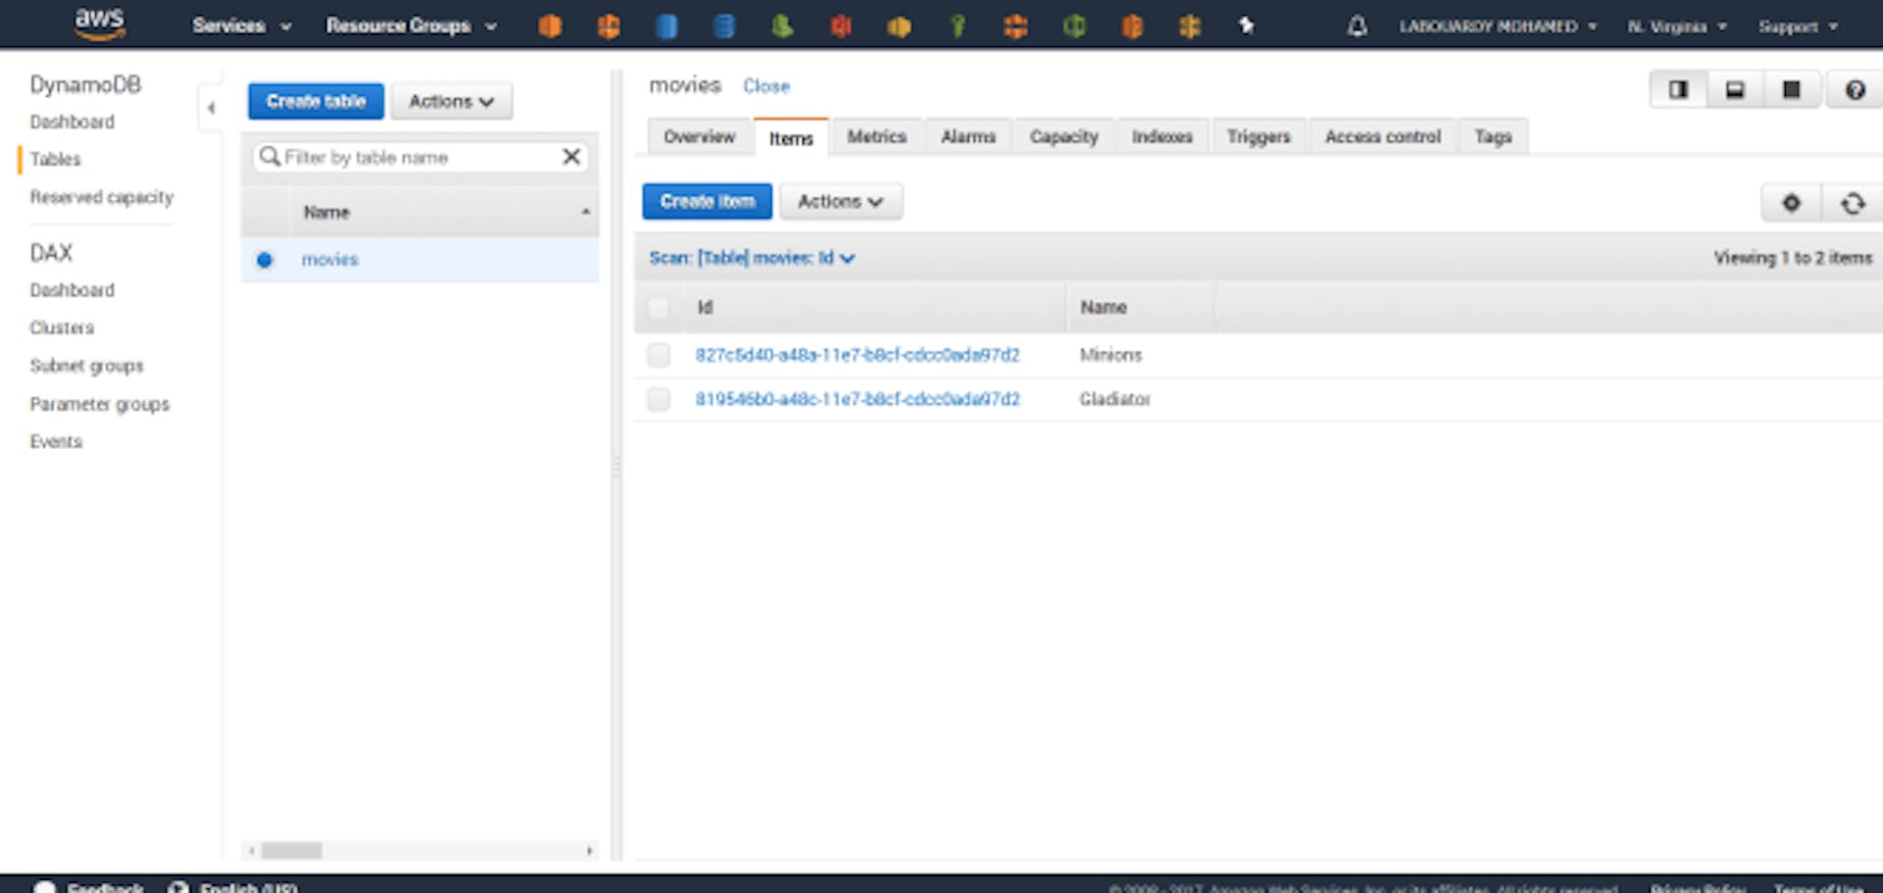Open item 827c5d40-a48a-11e7-b8cf link
Viewport: 1883px width, 893px height.
pos(857,355)
